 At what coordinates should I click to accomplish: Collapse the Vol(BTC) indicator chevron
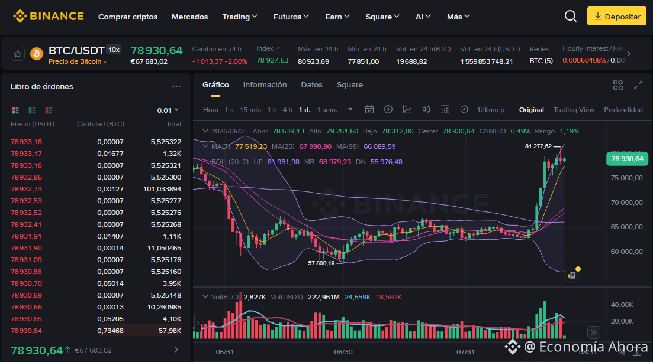coord(205,297)
